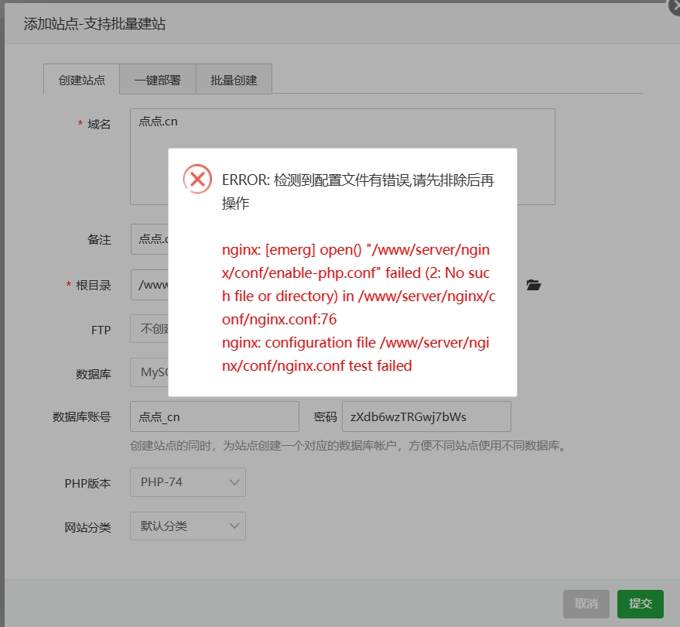The width and height of the screenshot is (680, 627).
Task: Click the 根目录 path input
Action: click(149, 285)
